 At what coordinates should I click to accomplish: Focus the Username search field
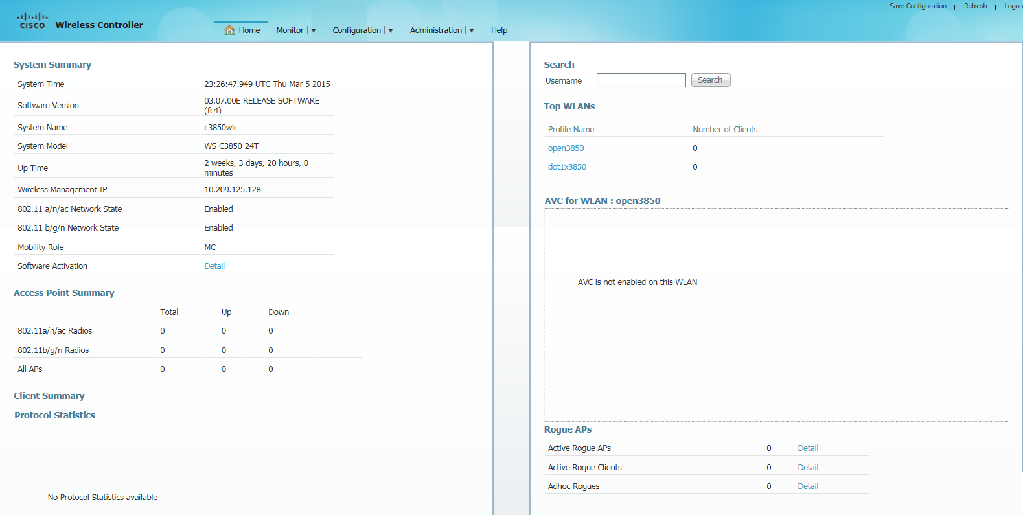tap(641, 80)
